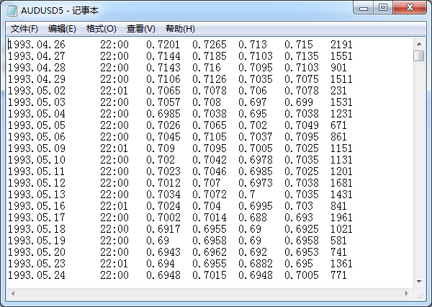Click the vertical scrollbar up arrow

click(x=419, y=44)
